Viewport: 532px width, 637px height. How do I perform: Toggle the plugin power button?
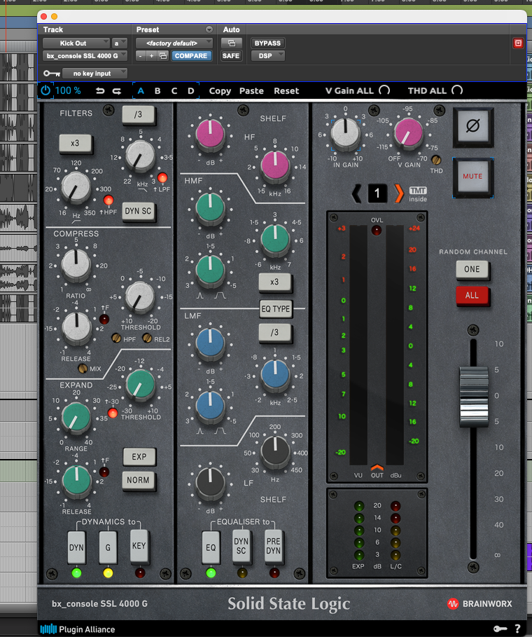pos(45,90)
